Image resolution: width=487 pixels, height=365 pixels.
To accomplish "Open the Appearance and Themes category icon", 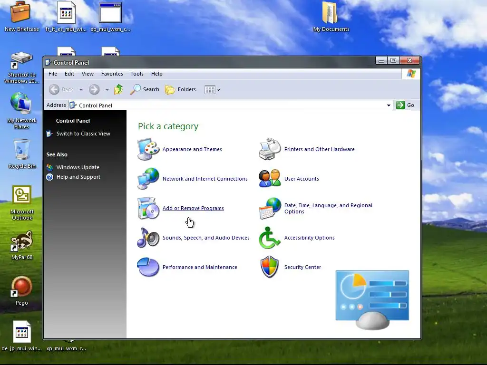I will tap(148, 149).
